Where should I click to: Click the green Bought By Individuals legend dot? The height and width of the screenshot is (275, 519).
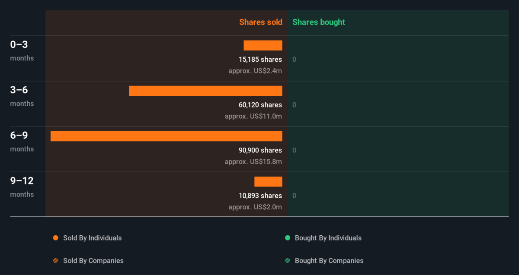(288, 238)
